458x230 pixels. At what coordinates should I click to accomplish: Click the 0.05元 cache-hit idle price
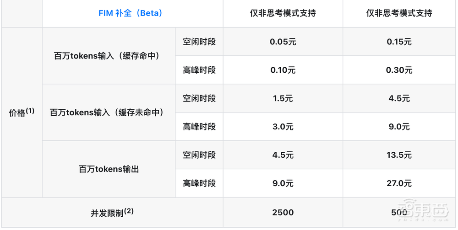pyautogui.click(x=283, y=42)
